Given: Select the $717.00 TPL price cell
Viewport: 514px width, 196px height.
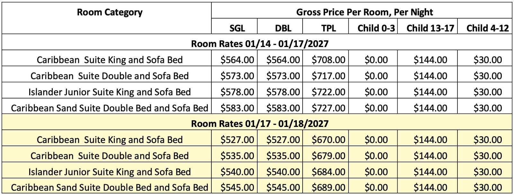Looking at the screenshot, I should pos(329,76).
